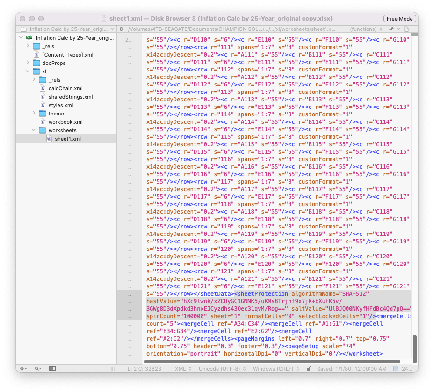This screenshot has height=392, width=434.
Task: Click the spinCount="100000" attribute
Action: coord(177,316)
